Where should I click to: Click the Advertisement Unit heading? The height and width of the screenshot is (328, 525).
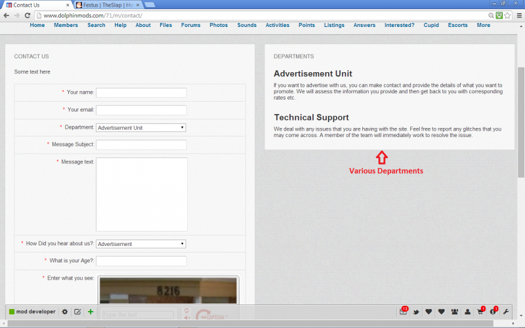click(313, 73)
